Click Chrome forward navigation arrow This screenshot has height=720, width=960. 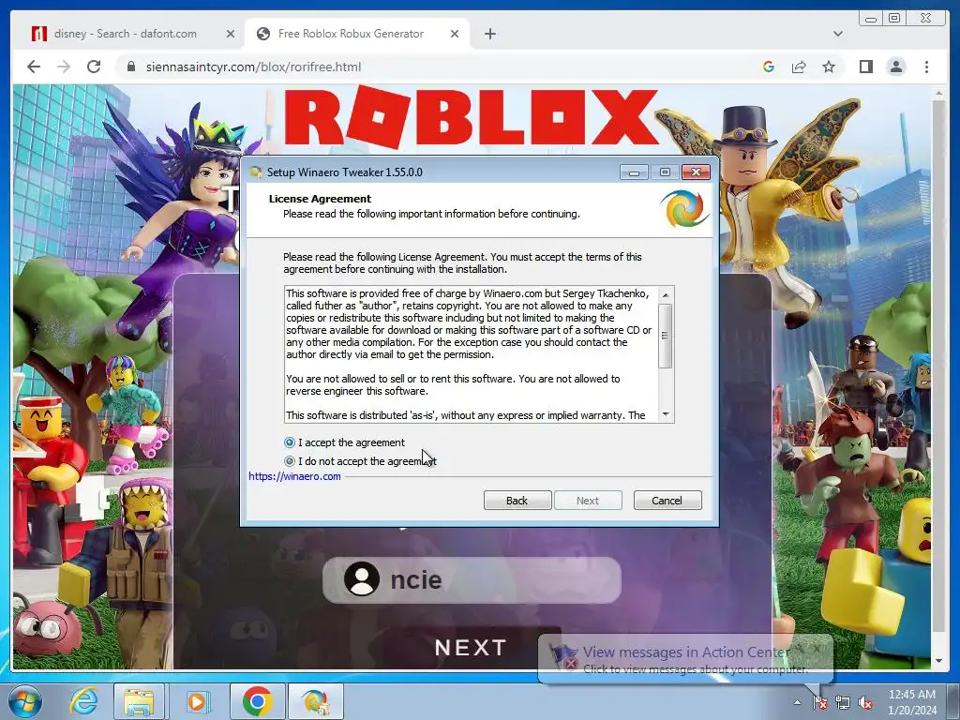[x=64, y=67]
